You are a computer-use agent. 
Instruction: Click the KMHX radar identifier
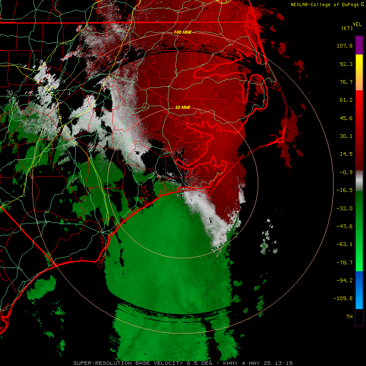pos(231,363)
